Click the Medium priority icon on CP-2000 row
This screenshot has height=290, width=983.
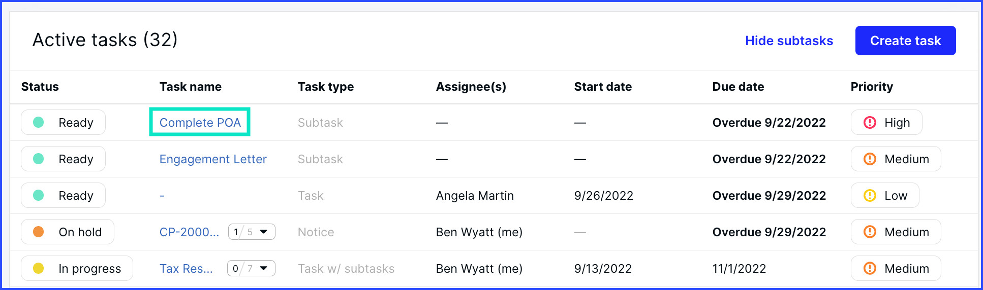coord(870,232)
